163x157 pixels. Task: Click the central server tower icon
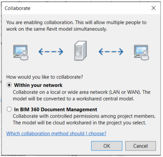click(81, 51)
